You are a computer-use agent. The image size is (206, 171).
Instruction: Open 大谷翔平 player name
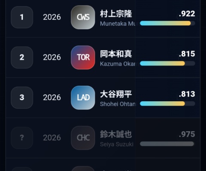coord(116,94)
